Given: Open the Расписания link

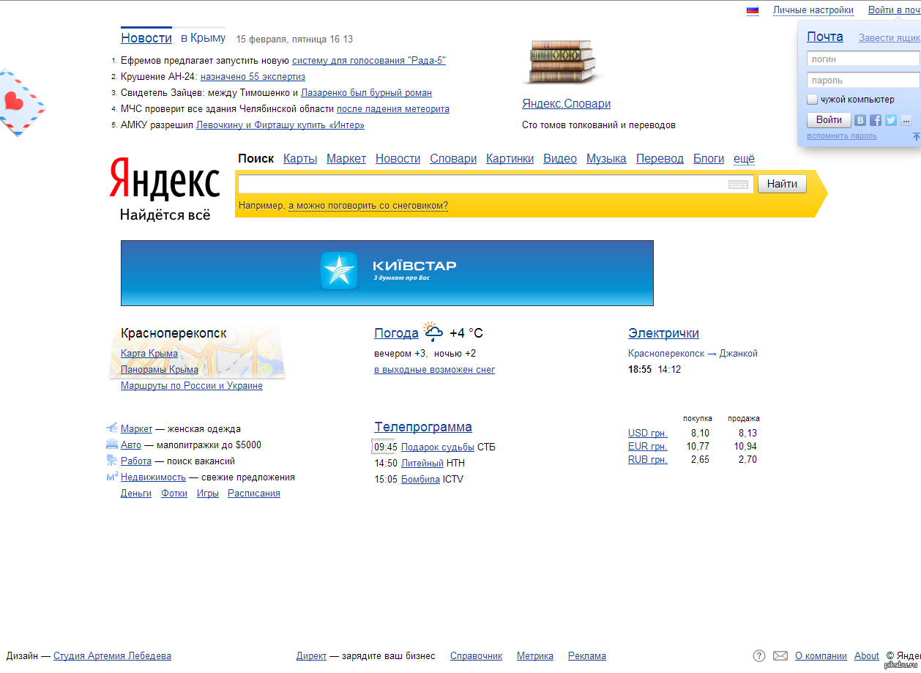Looking at the screenshot, I should click(254, 494).
